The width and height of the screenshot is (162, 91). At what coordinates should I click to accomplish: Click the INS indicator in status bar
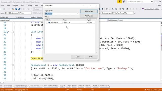pos(109,90)
